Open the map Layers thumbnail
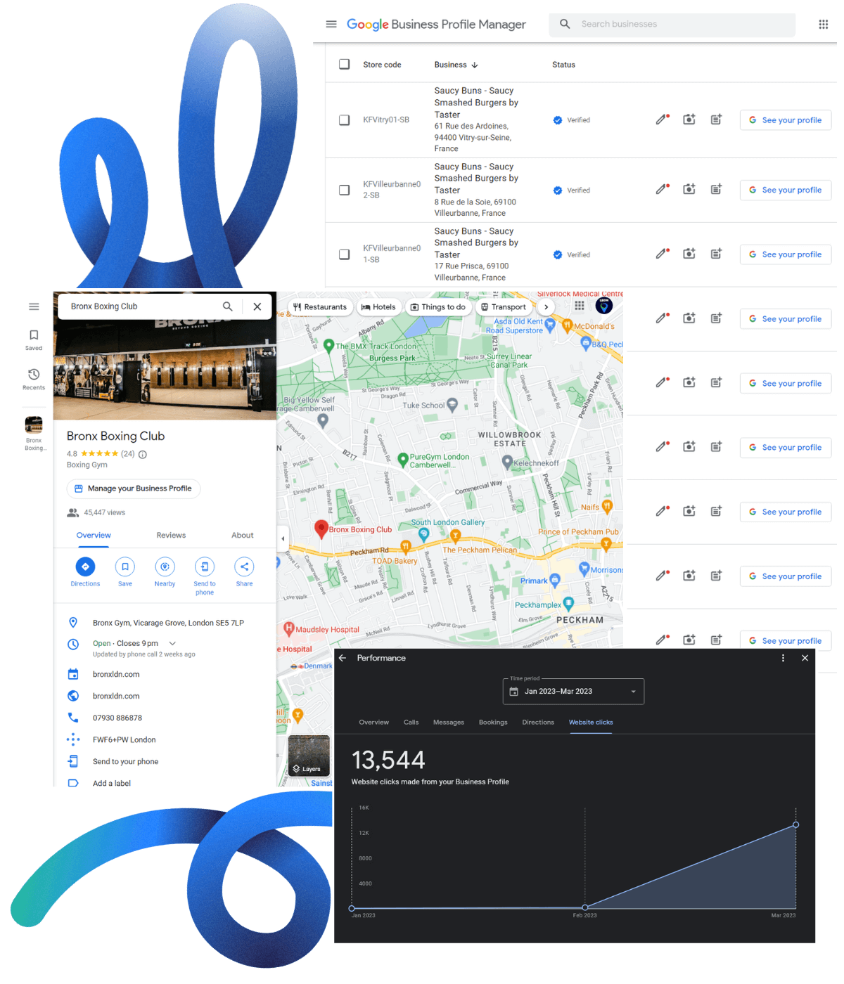This screenshot has height=984, width=844. point(309,756)
